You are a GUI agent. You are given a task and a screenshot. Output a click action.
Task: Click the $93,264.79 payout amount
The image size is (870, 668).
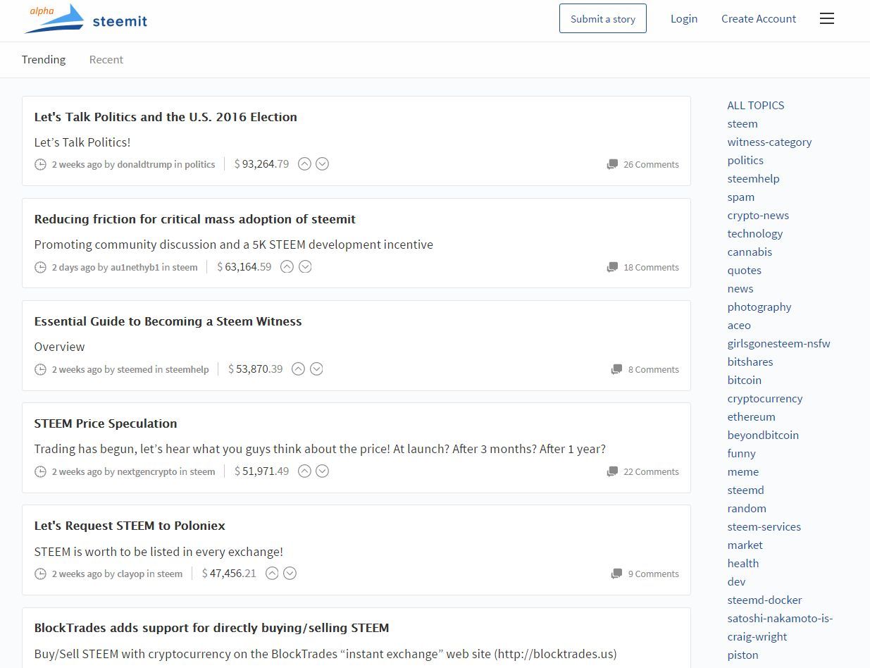(x=262, y=164)
